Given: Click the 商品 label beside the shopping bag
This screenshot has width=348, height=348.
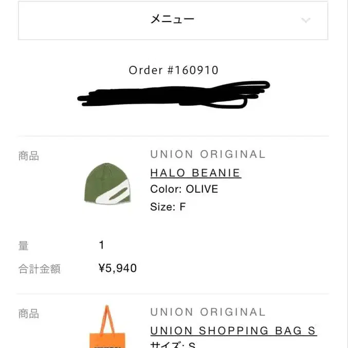Looking at the screenshot, I should [29, 314].
